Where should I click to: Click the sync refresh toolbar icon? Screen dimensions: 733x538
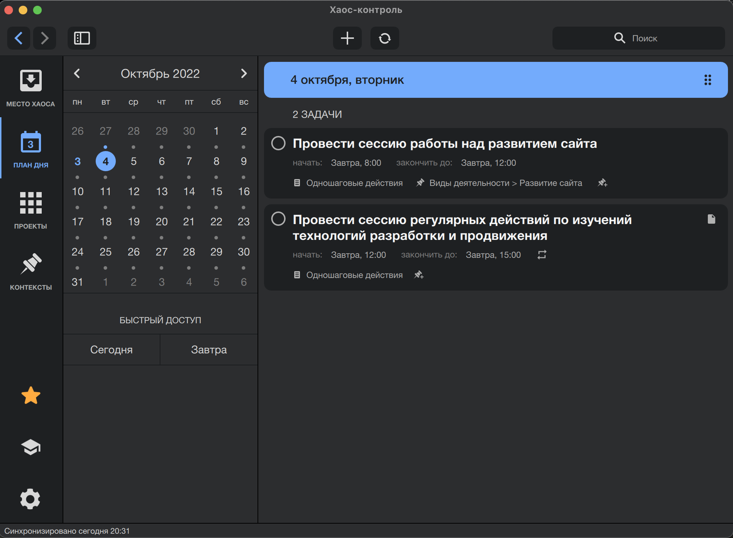click(384, 38)
